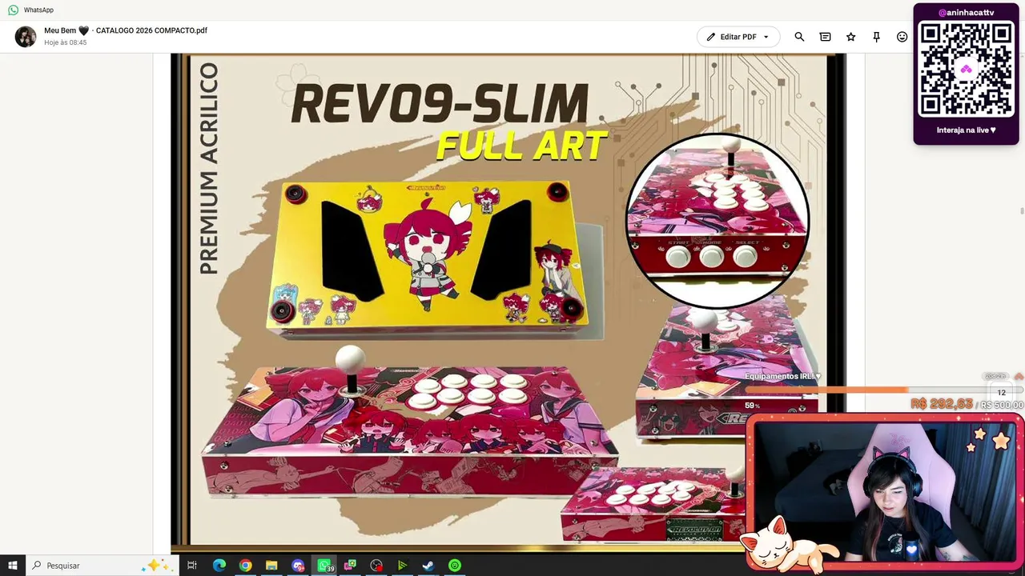Click the REV09-SLIM heading in the PDF
The height and width of the screenshot is (576, 1025).
440,104
